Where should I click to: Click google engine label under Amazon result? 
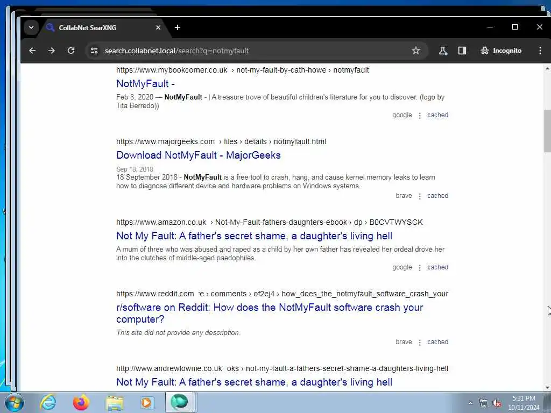(x=402, y=267)
